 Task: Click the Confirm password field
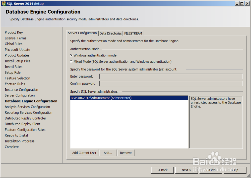(x=171, y=84)
